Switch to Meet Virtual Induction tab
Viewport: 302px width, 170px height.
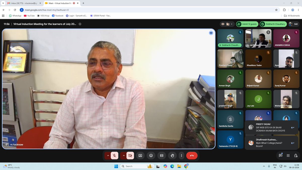click(61, 3)
